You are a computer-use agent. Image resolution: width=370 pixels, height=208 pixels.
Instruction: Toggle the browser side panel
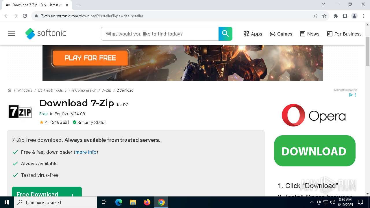345,16
